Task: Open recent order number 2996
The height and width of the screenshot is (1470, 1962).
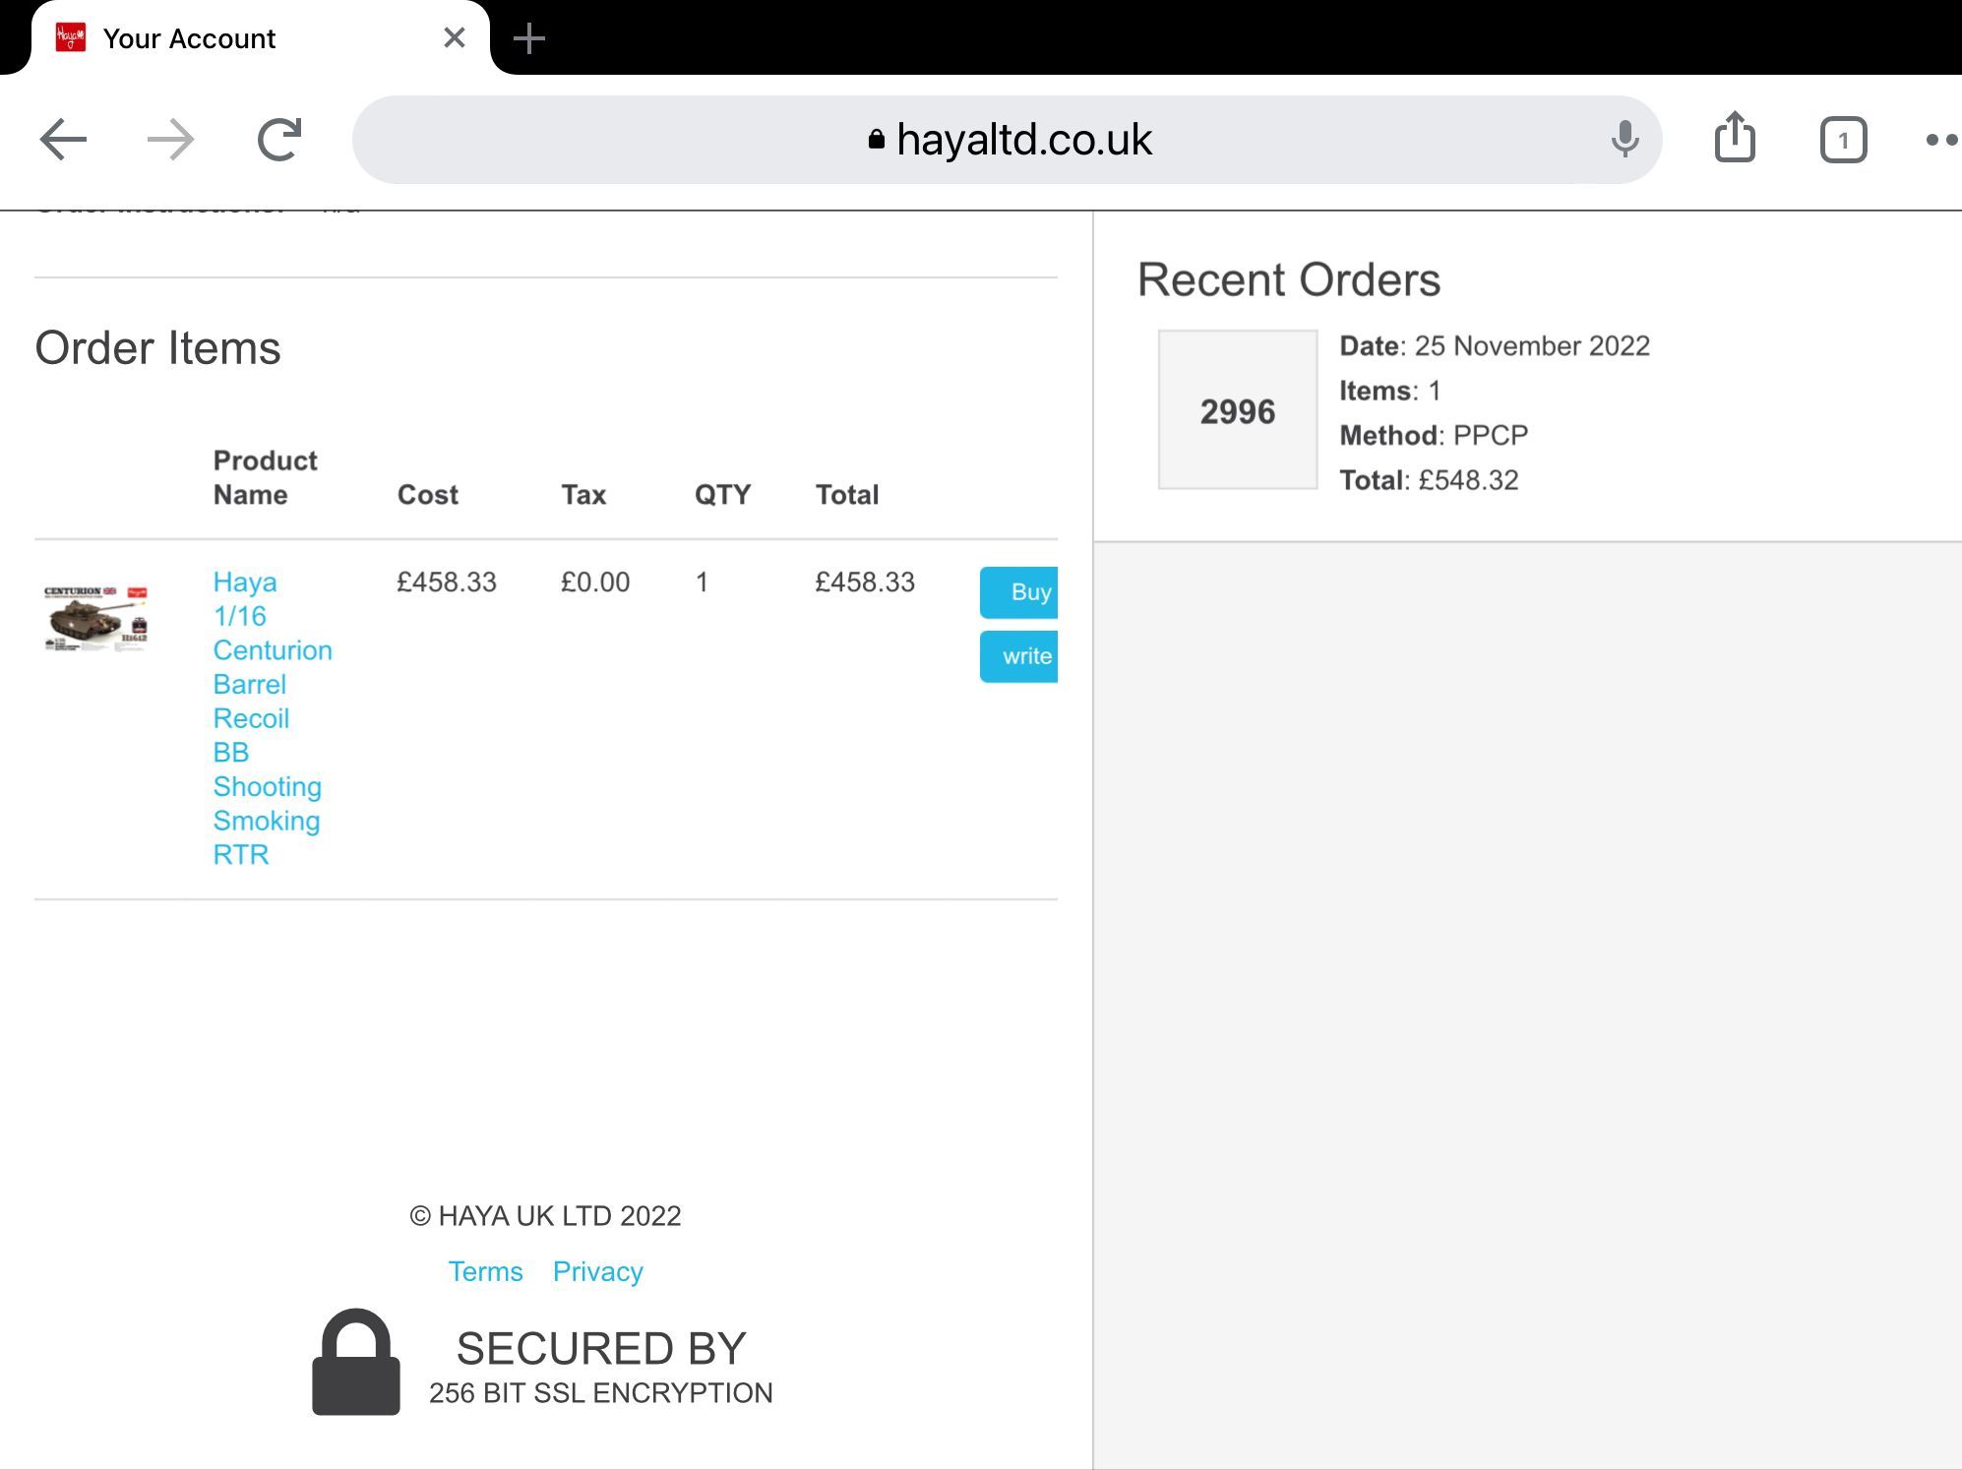Action: pyautogui.click(x=1237, y=410)
